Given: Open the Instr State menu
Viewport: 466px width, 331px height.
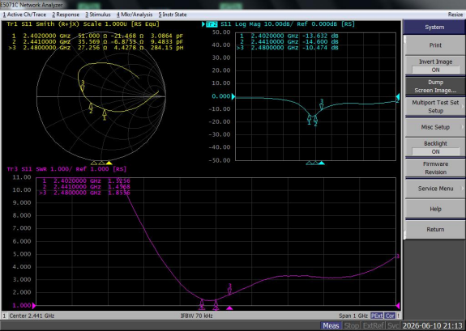Looking at the screenshot, I should [173, 15].
